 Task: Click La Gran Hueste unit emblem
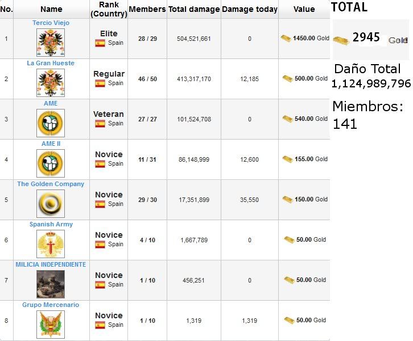pyautogui.click(x=51, y=83)
